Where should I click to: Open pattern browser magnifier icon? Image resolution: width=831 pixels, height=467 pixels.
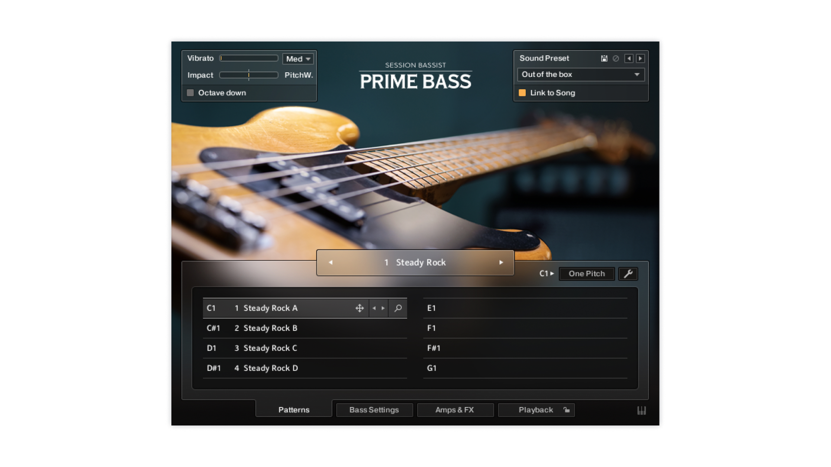[x=398, y=308]
